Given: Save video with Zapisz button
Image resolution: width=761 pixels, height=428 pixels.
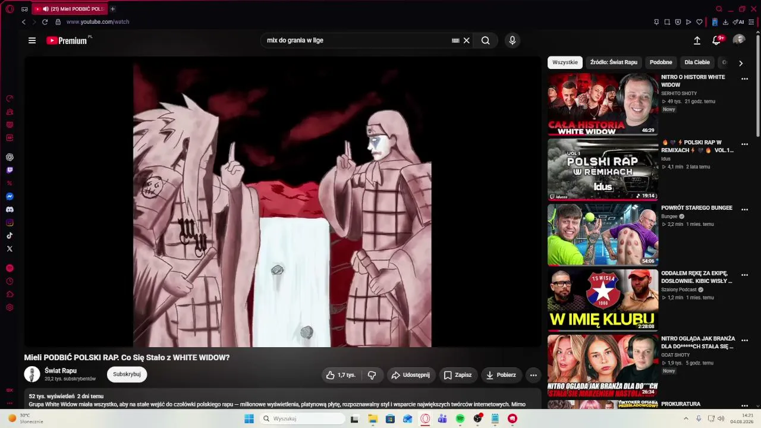Looking at the screenshot, I should click(458, 375).
